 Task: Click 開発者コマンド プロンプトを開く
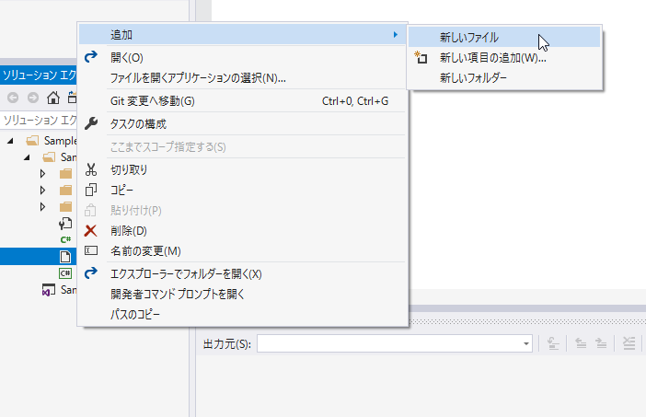coord(243,295)
